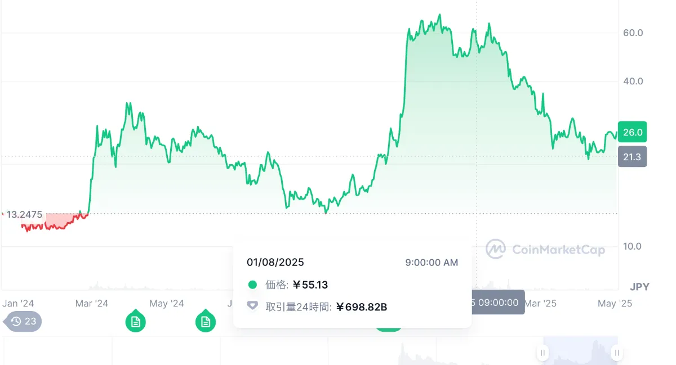Grab the right range slider handle
The width and height of the screenshot is (676, 365).
(x=617, y=353)
